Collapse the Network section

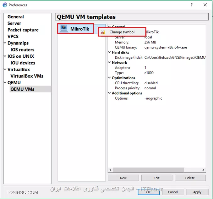pos(110,62)
